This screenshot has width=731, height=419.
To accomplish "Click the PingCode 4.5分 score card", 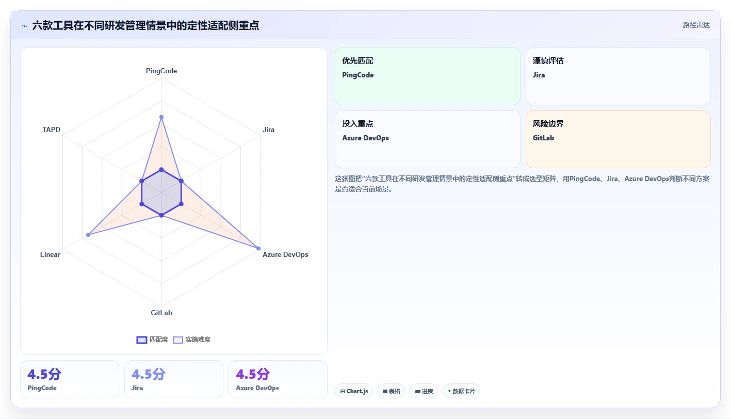I will [70, 379].
